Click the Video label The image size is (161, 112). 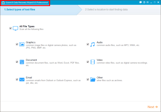coord(100,60)
